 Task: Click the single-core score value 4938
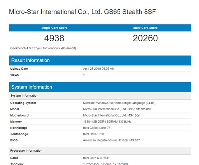pos(54,38)
